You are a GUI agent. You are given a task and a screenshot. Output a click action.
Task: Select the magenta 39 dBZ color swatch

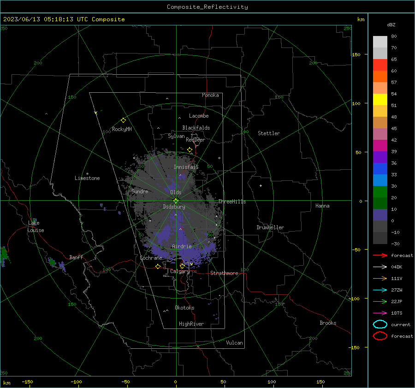pyautogui.click(x=380, y=145)
